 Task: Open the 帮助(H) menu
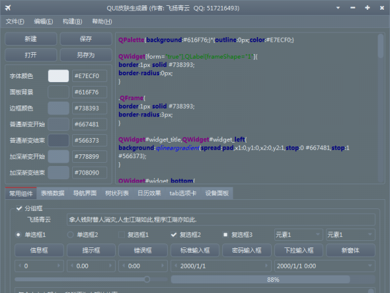click(x=101, y=21)
